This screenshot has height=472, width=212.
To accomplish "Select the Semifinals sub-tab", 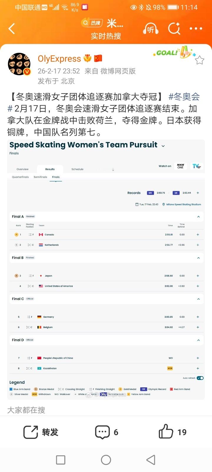I will 40,177.
